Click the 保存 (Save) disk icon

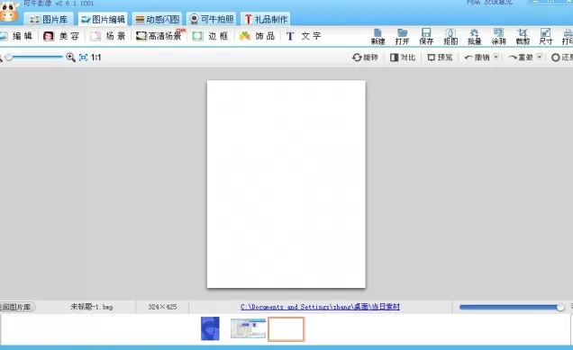pos(426,37)
